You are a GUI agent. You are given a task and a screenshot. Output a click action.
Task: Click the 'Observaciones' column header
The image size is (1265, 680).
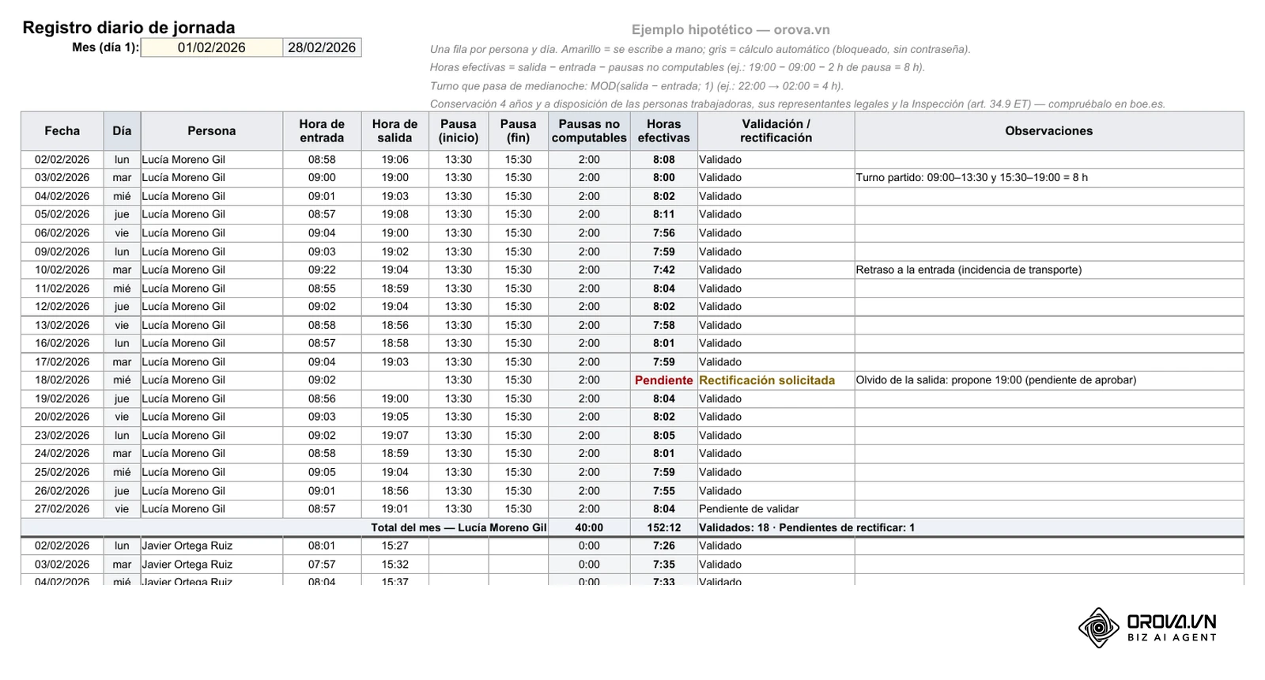1049,131
